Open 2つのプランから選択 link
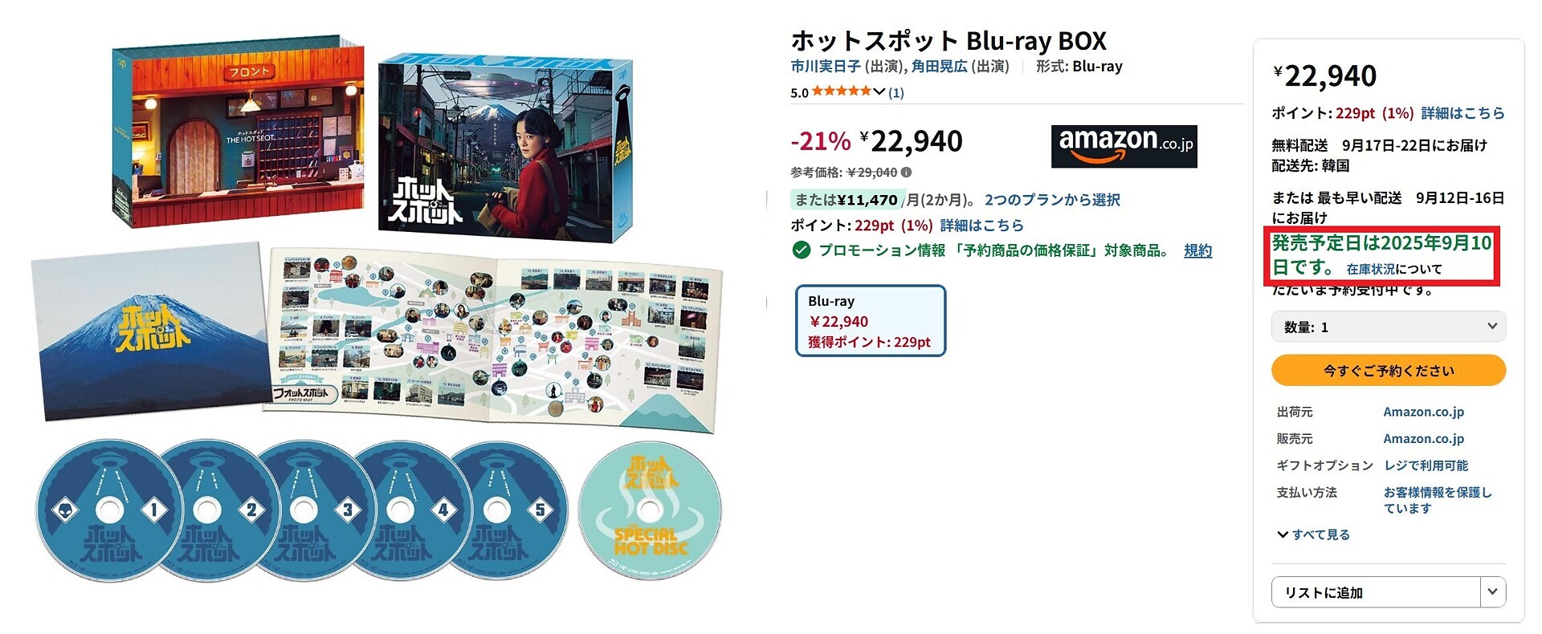Image resolution: width=1542 pixels, height=634 pixels. pyautogui.click(x=1052, y=200)
